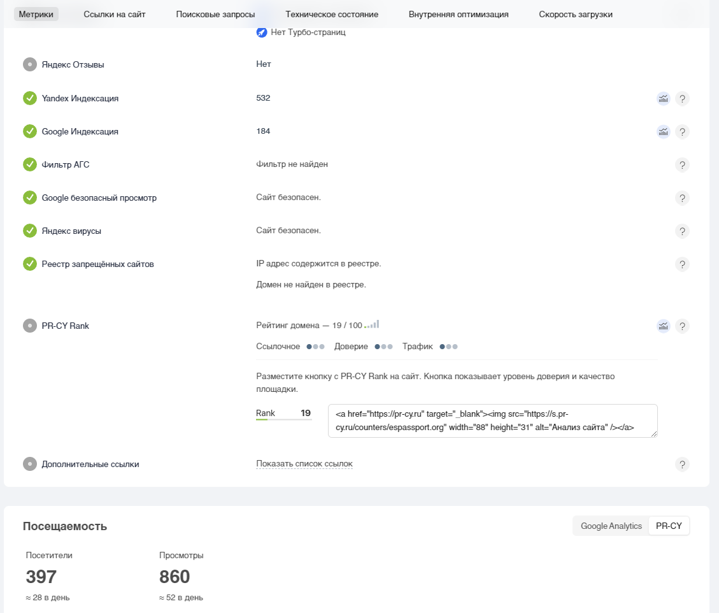Open the Yandex Индексация history chart icon
The width and height of the screenshot is (719, 613).
664,99
